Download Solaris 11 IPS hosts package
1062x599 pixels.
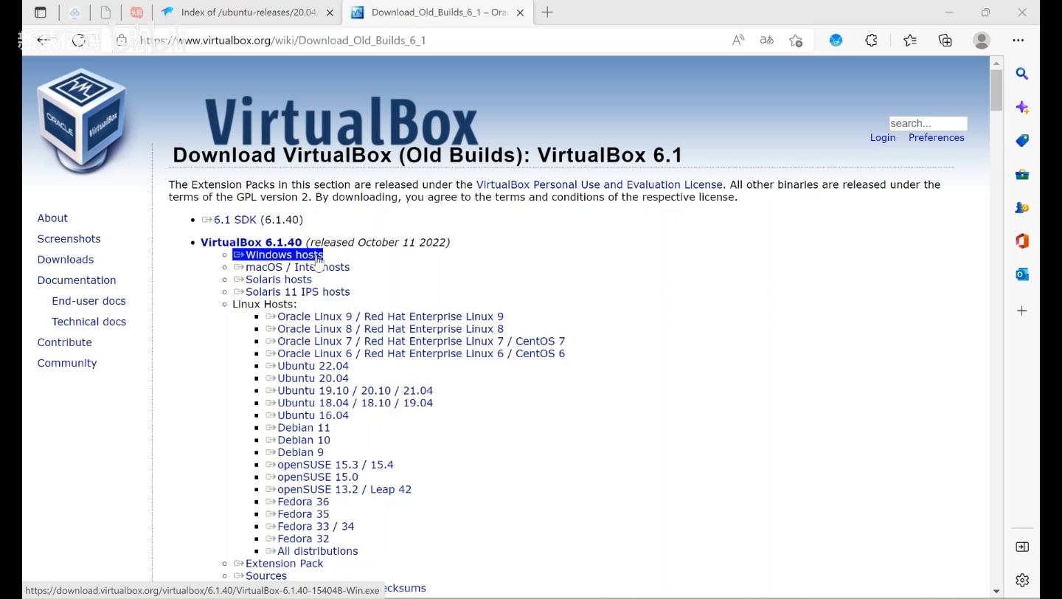click(291, 292)
